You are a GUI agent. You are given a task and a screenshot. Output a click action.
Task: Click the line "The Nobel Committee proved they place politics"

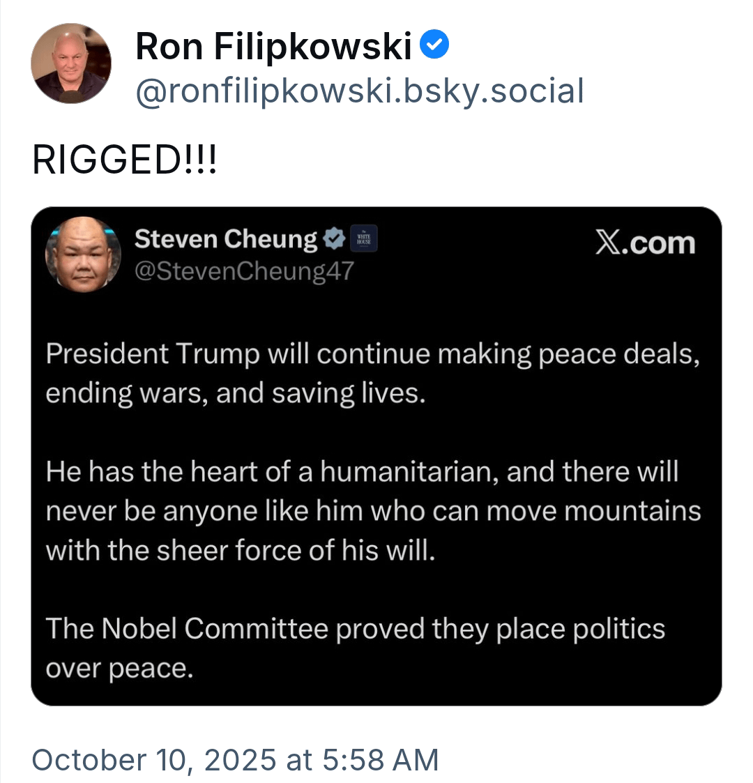(x=355, y=629)
